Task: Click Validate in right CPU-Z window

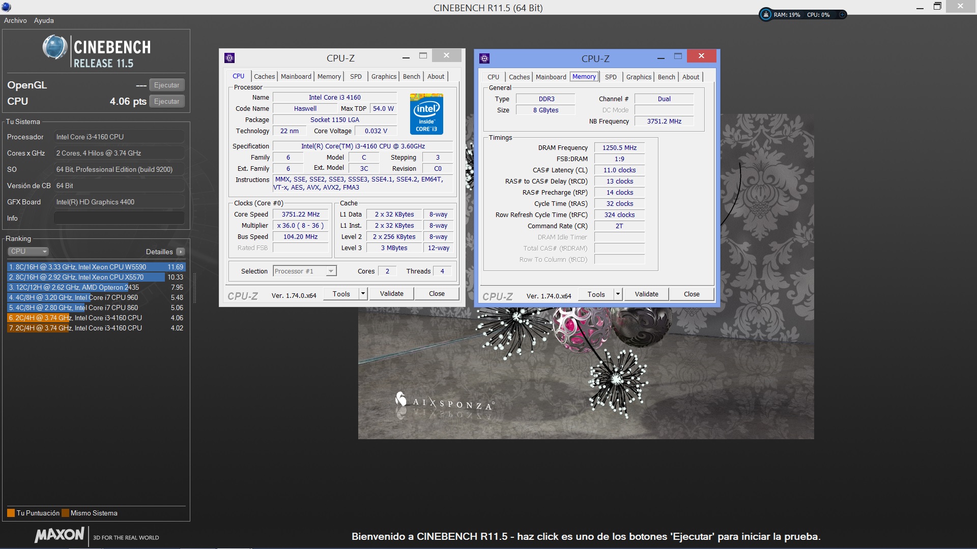Action: click(647, 294)
